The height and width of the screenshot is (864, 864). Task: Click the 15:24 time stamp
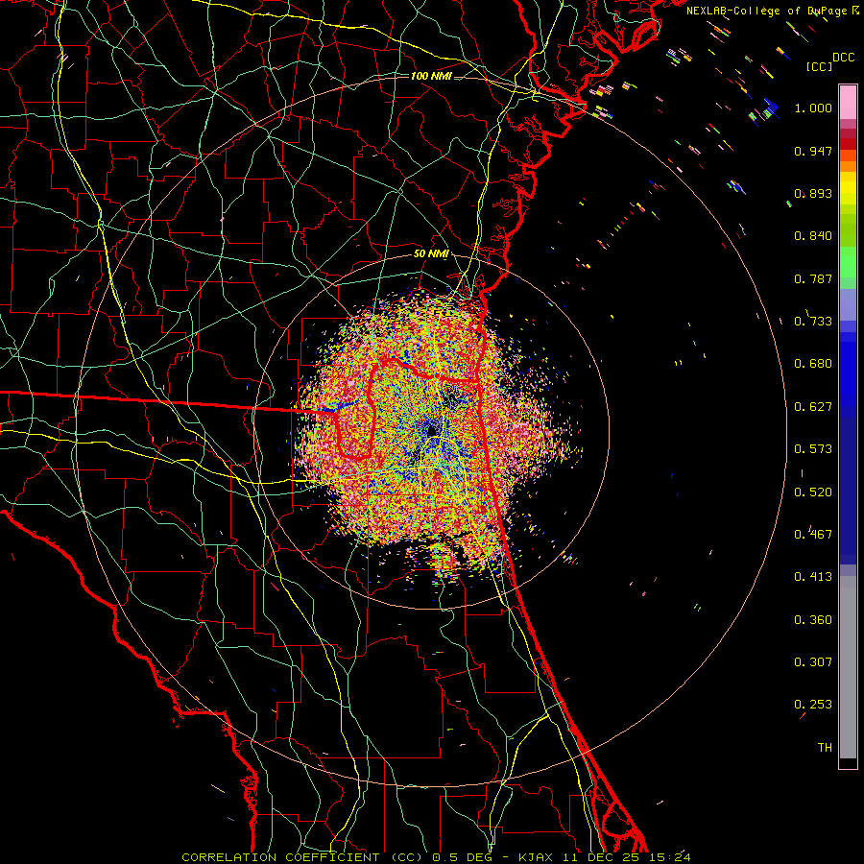[671, 857]
